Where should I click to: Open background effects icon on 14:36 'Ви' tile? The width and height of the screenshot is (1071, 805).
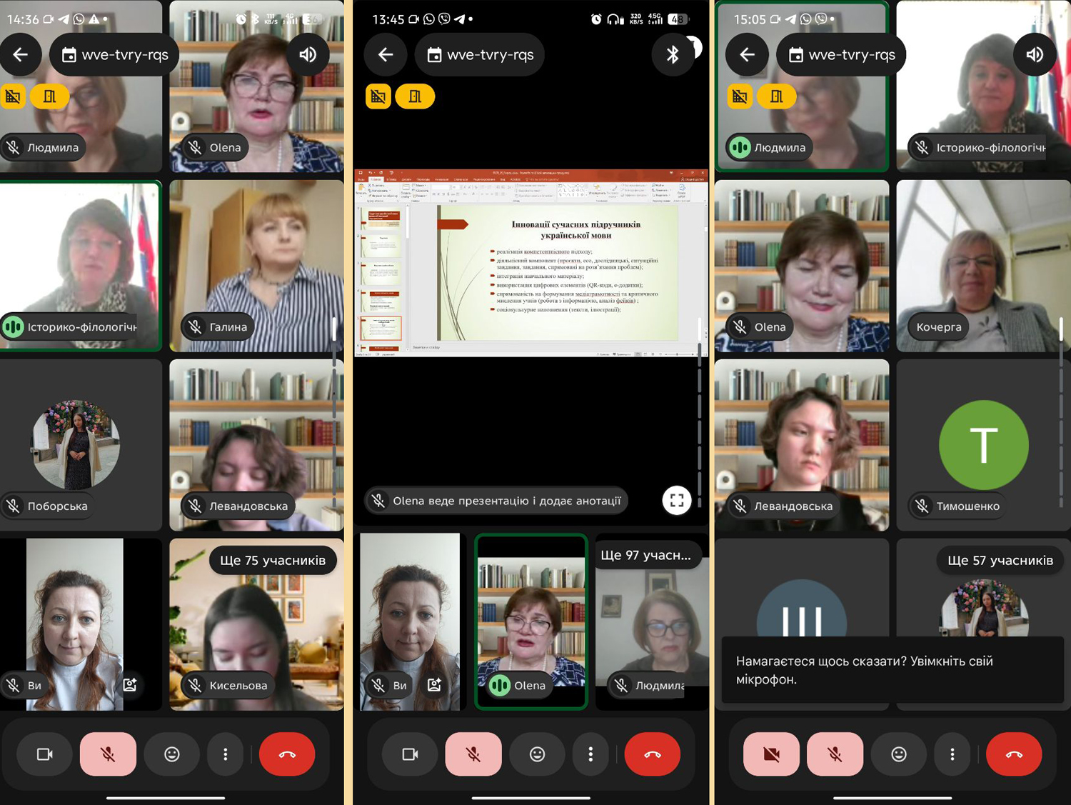coord(130,685)
